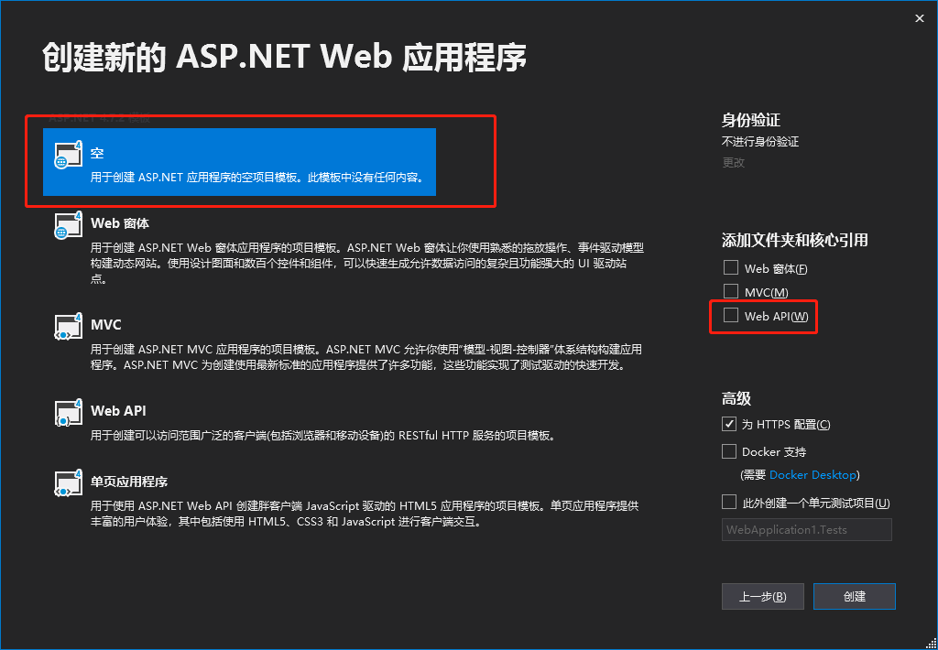Click the 身份验证 heading
This screenshot has width=938, height=650.
[751, 120]
